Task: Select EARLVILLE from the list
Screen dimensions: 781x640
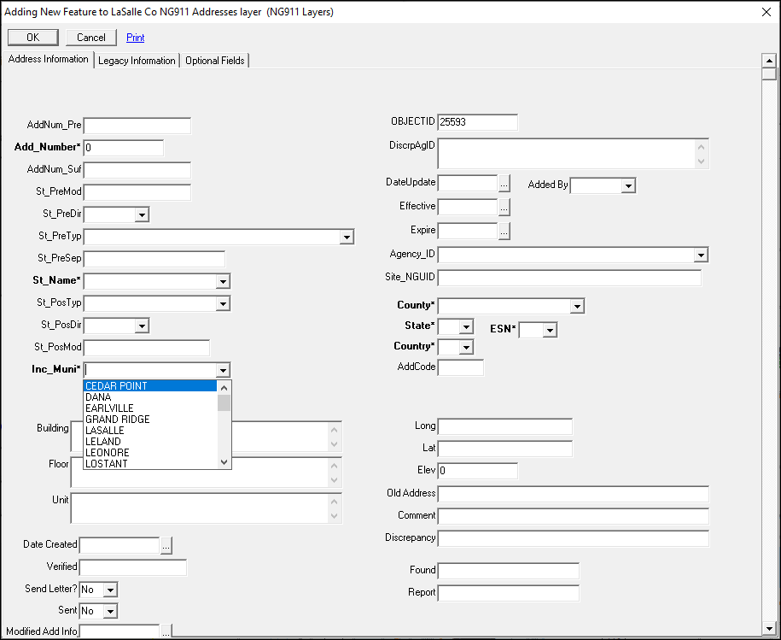Action: (x=150, y=408)
